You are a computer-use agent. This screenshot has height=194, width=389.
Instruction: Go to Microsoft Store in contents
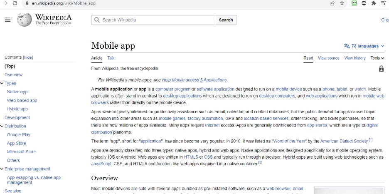pyautogui.click(x=21, y=152)
